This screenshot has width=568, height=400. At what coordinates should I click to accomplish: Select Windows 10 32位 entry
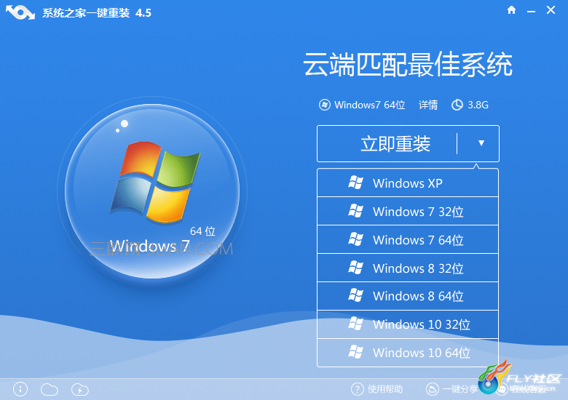point(408,324)
